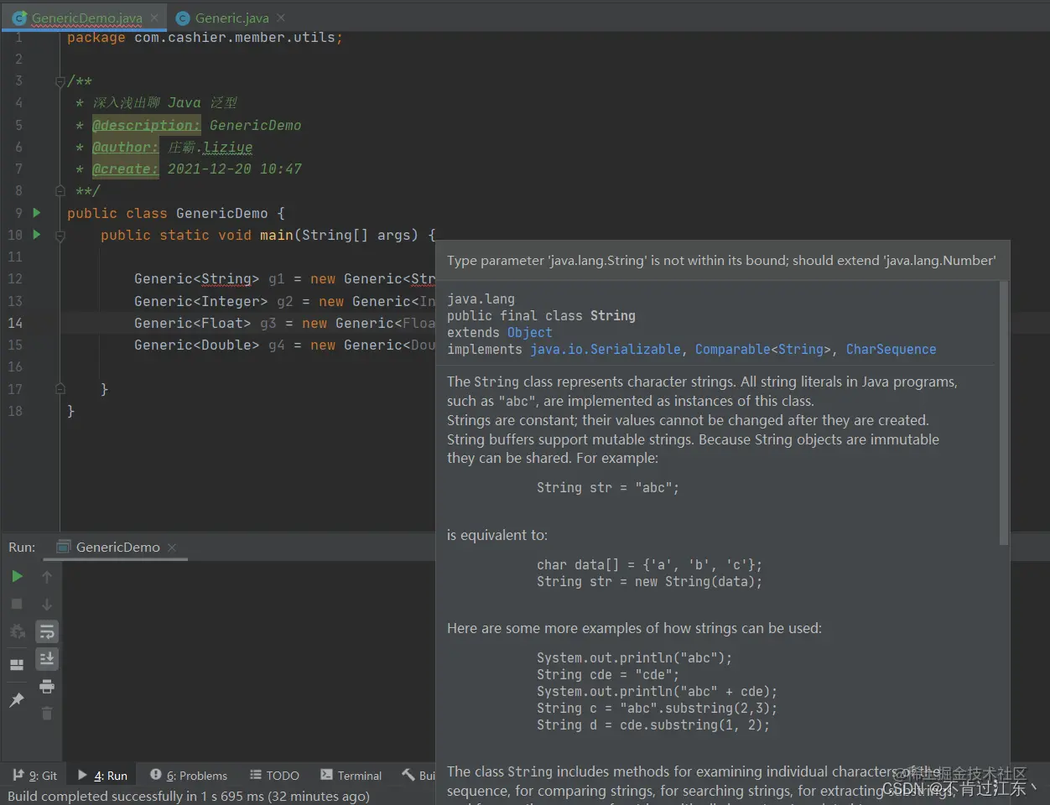Open the CharSequence documentation link
This screenshot has width=1050, height=805.
[891, 349]
